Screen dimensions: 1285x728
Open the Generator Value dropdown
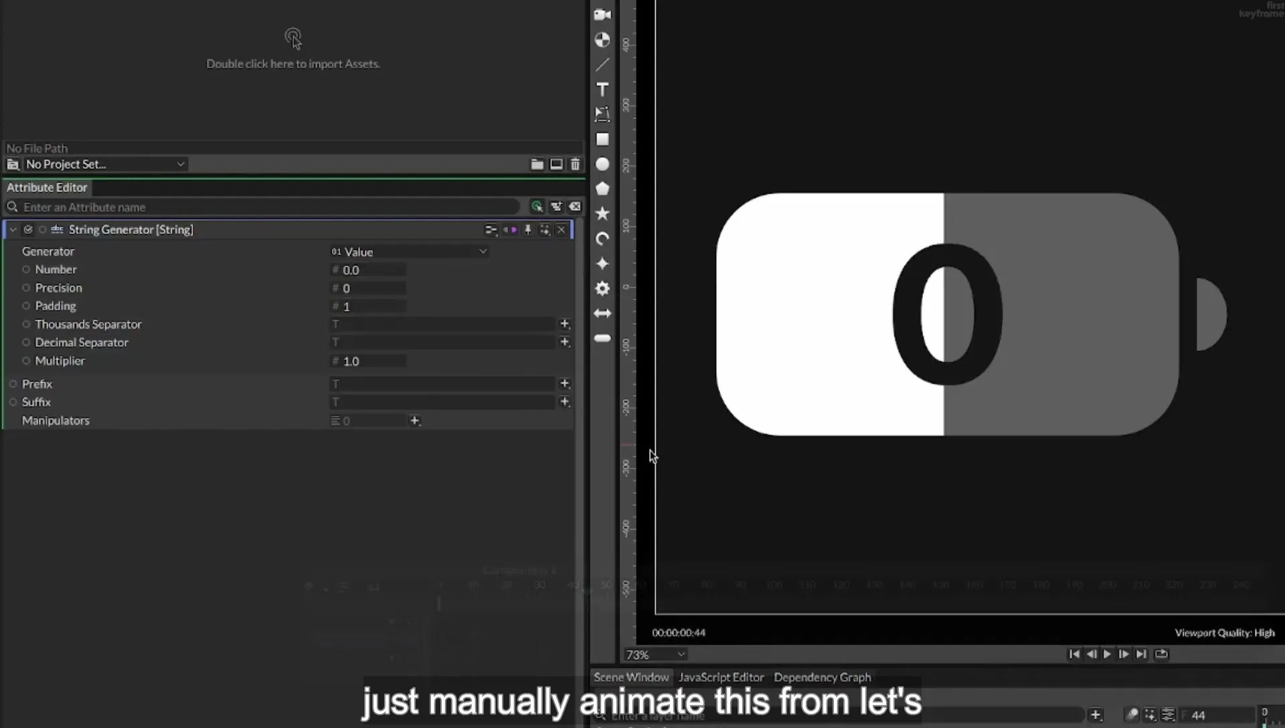[x=409, y=252]
